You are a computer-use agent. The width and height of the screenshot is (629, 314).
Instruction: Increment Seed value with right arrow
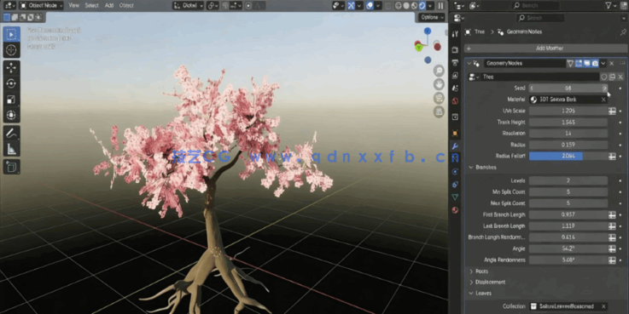point(604,88)
